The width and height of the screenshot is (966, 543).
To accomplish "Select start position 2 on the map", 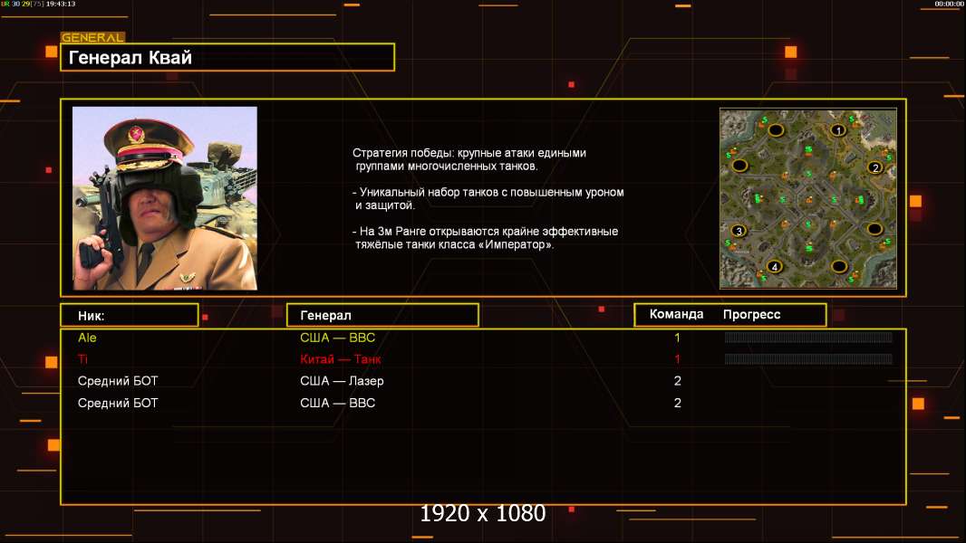I will click(x=874, y=167).
